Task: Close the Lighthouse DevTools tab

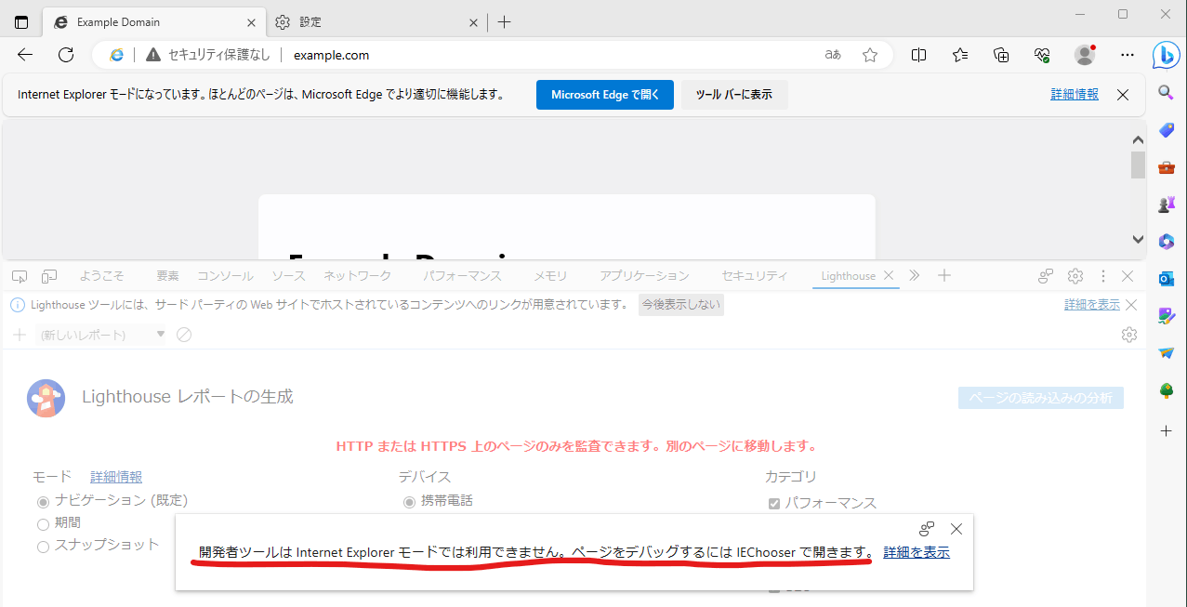Action: tap(888, 276)
